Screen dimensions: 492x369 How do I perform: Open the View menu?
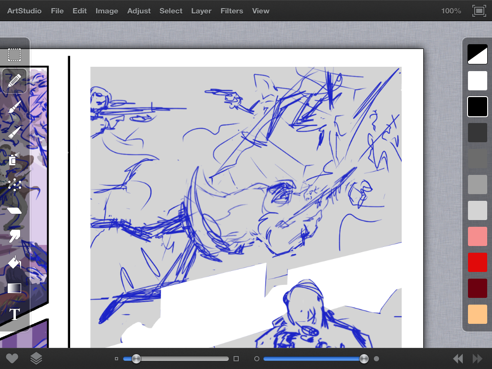point(260,11)
